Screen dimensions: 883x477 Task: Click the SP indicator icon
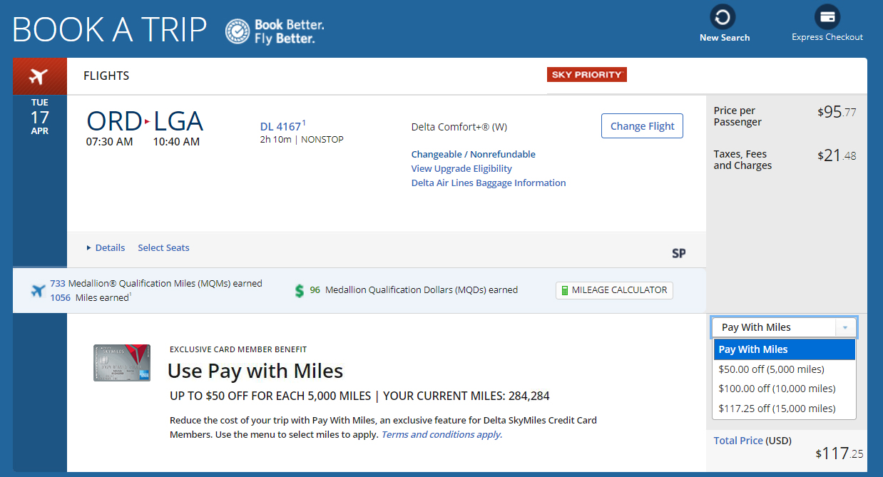pos(678,253)
